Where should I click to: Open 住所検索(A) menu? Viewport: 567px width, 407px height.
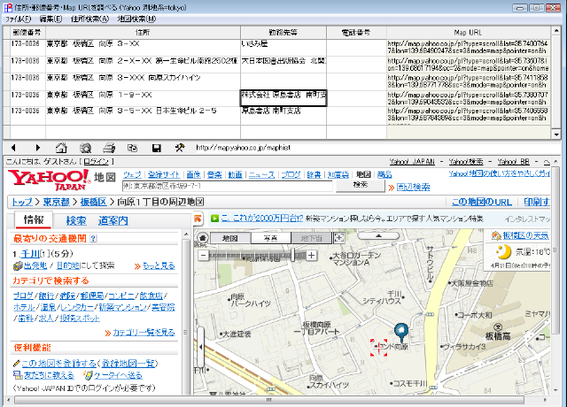pyautogui.click(x=89, y=19)
